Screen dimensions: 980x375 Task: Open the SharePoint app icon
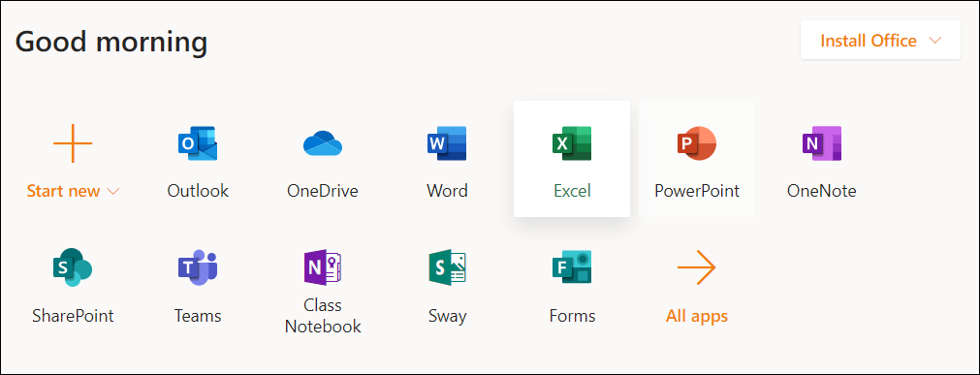pyautogui.click(x=73, y=267)
